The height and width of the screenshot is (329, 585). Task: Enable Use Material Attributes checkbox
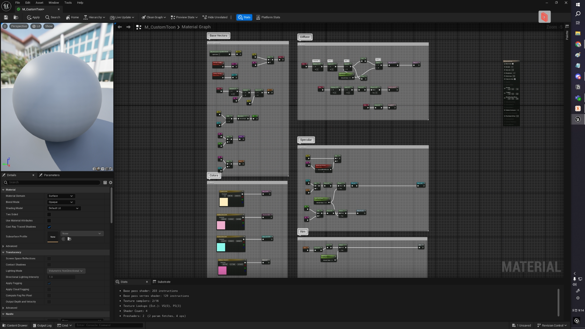[x=49, y=221]
